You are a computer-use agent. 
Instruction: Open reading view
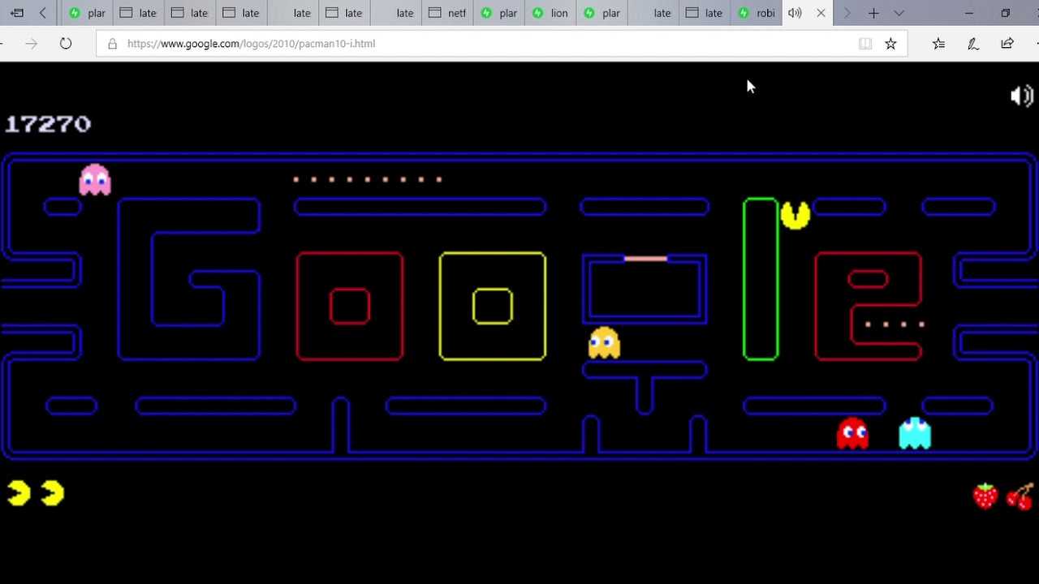pos(865,44)
